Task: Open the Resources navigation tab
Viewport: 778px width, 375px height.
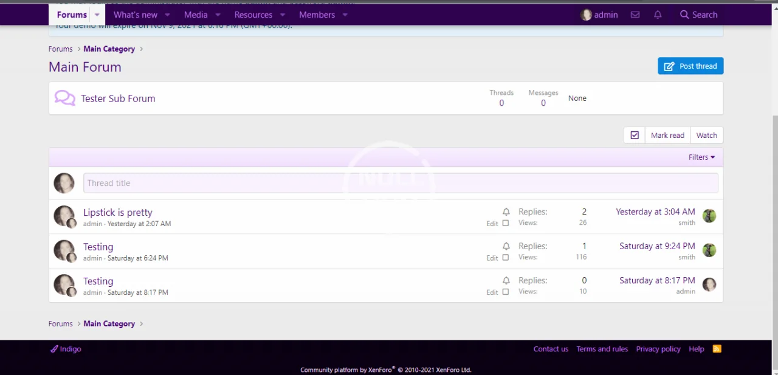Action: 253,15
